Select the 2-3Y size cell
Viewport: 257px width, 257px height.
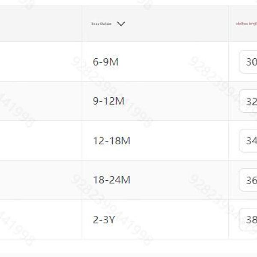click(104, 220)
